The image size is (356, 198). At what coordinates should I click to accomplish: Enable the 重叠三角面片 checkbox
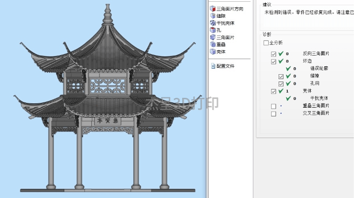274,106
